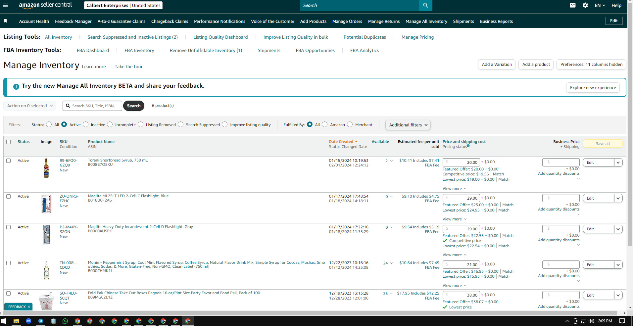Select the Inactive status radio button
Viewport: 633px width, 326px height.
pyautogui.click(x=86, y=124)
